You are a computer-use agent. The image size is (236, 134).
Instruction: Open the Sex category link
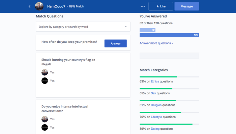(153, 93)
